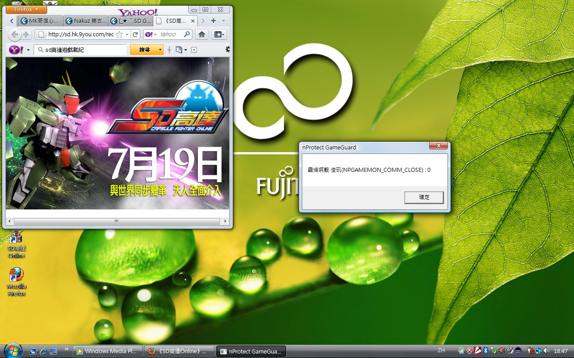Open the list all tabs dropdown
The image size is (574, 358).
(223, 21)
